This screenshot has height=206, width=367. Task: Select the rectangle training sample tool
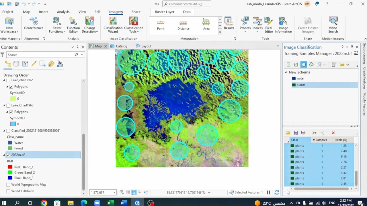pyautogui.click(x=288, y=65)
